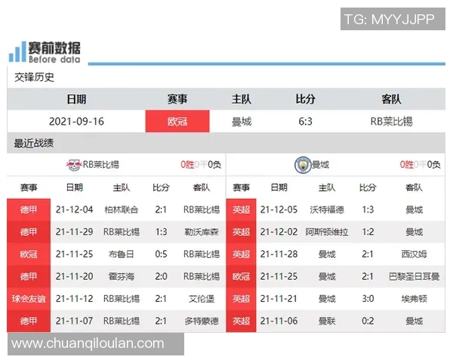This screenshot has width=453, height=363.
Task: Select date 21-11-21 in 曼城 table
Action: tap(279, 299)
